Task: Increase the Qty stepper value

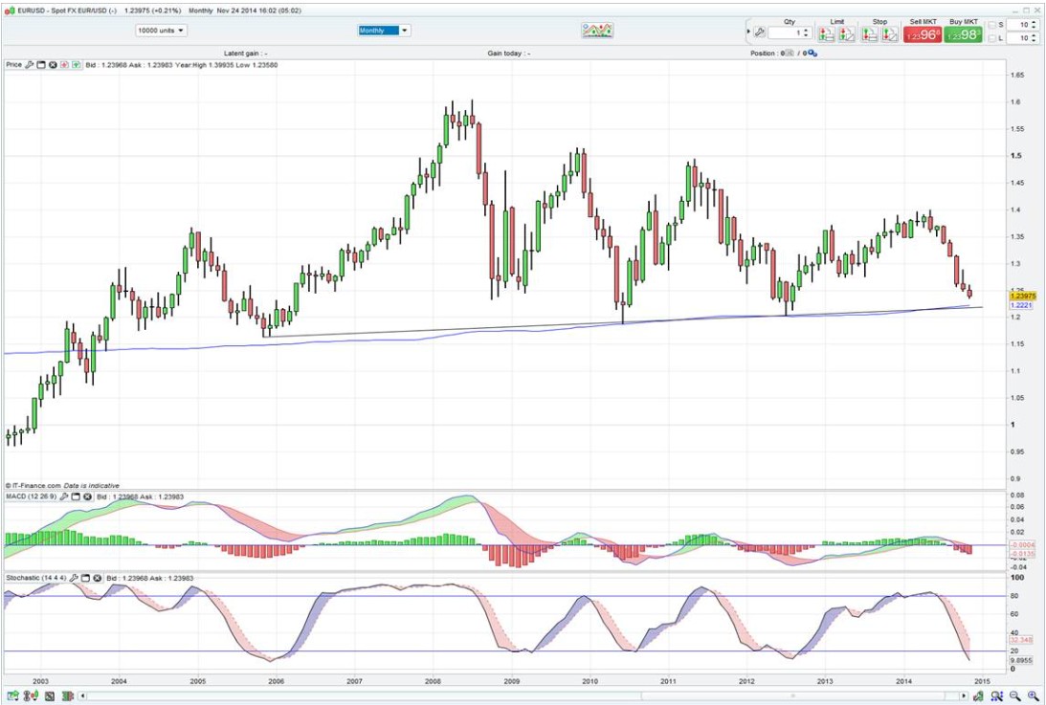Action: 807,29
